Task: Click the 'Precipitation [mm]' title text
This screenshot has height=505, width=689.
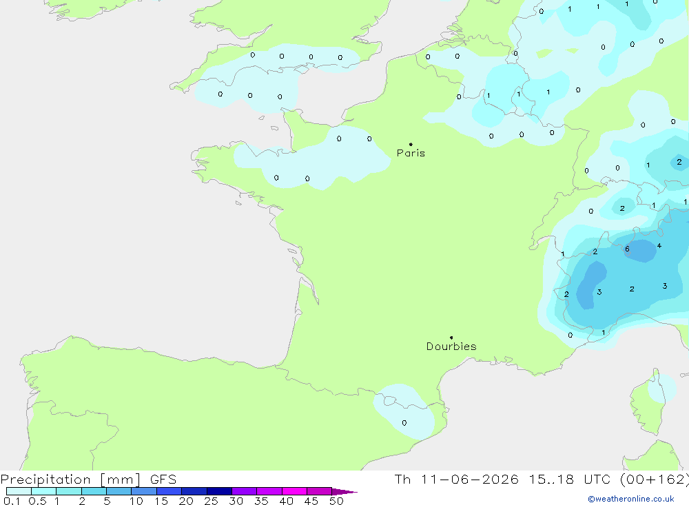Action: pos(70,480)
